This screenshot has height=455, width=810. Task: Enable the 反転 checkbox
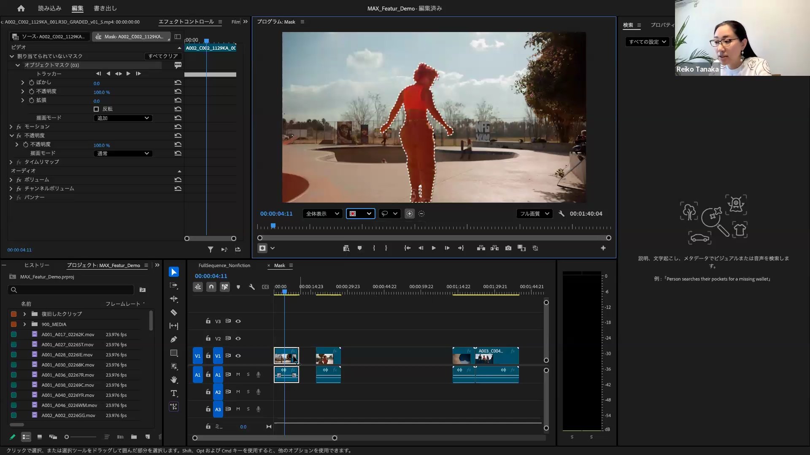(96, 109)
